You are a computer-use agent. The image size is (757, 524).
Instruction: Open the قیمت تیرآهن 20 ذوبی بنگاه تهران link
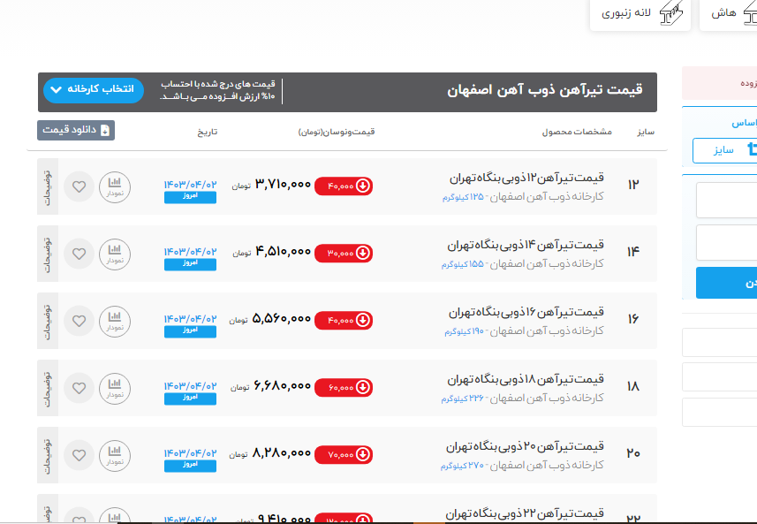[x=527, y=446]
